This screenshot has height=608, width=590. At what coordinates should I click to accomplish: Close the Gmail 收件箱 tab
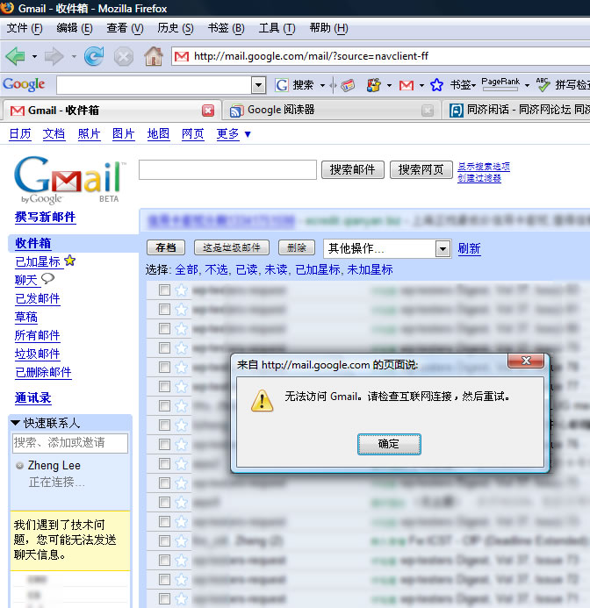coord(208,111)
